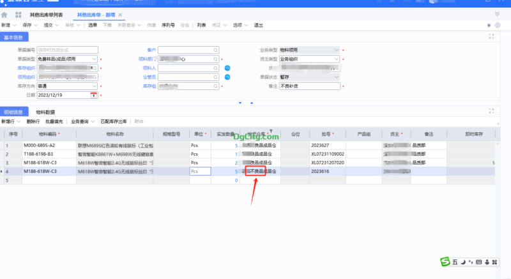Open the hexagon settings icon in toolbar
The image size is (511, 279).
[x=498, y=26]
